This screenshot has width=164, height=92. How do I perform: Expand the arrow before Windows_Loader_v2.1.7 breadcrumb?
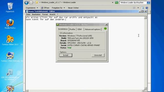pyautogui.click(x=40, y=2)
